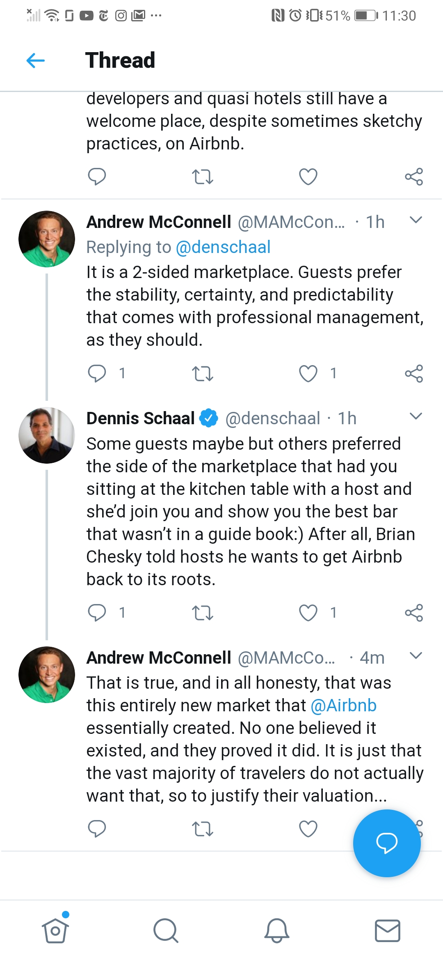Open the Messages envelope icon
The image size is (443, 961).
tap(387, 930)
